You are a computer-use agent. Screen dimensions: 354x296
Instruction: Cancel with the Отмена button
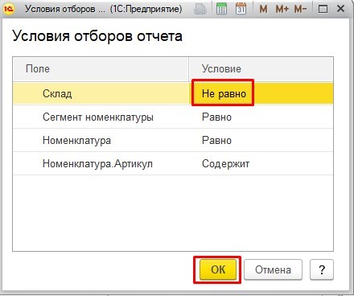point(273,269)
